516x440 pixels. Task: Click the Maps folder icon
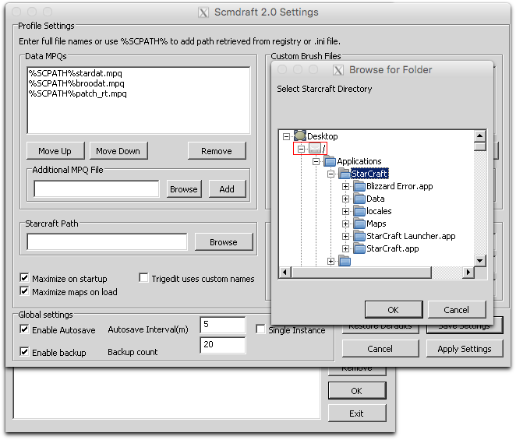click(359, 224)
